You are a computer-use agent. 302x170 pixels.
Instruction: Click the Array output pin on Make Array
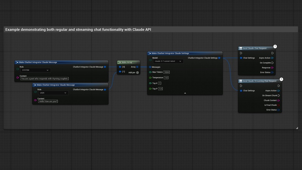tap(137, 67)
